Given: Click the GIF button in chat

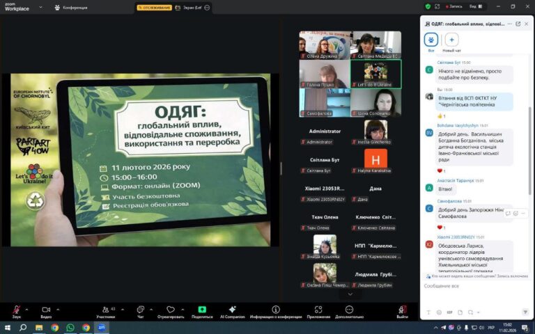Looking at the screenshot, I should pyautogui.click(x=449, y=312).
